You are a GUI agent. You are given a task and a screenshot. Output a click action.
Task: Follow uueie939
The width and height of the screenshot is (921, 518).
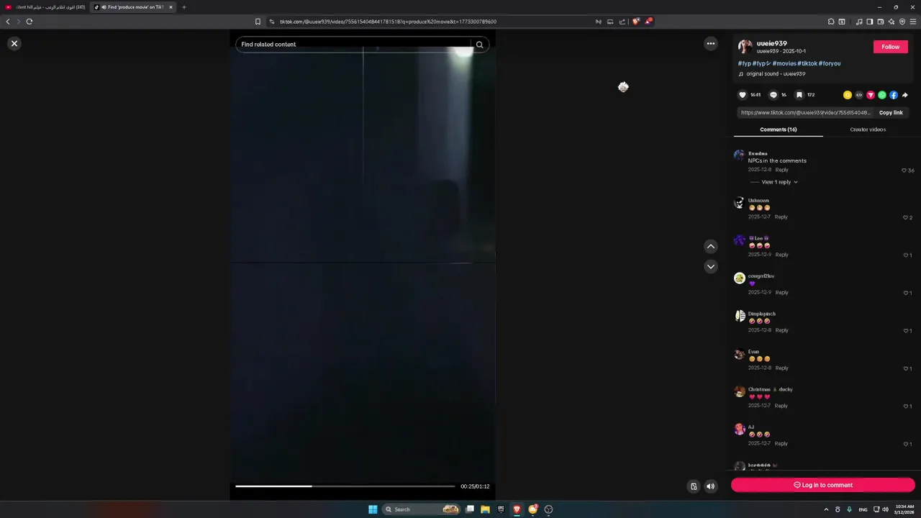(x=891, y=47)
